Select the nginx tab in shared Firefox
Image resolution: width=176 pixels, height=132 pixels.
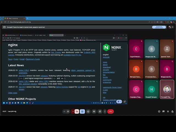pyautogui.click(x=56, y=35)
